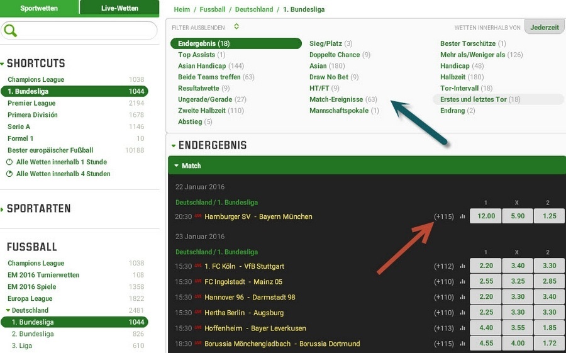The height and width of the screenshot is (353, 566).
Task: Bet 5.90 draw Hamburg vs Bayern
Action: click(518, 216)
